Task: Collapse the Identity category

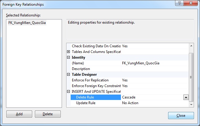Action: pyautogui.click(x=68, y=57)
